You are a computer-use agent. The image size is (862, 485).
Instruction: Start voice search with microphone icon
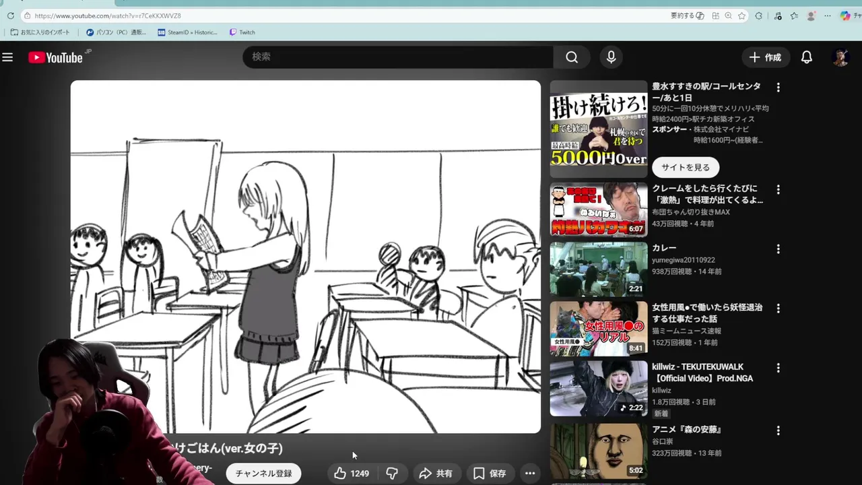tap(611, 57)
